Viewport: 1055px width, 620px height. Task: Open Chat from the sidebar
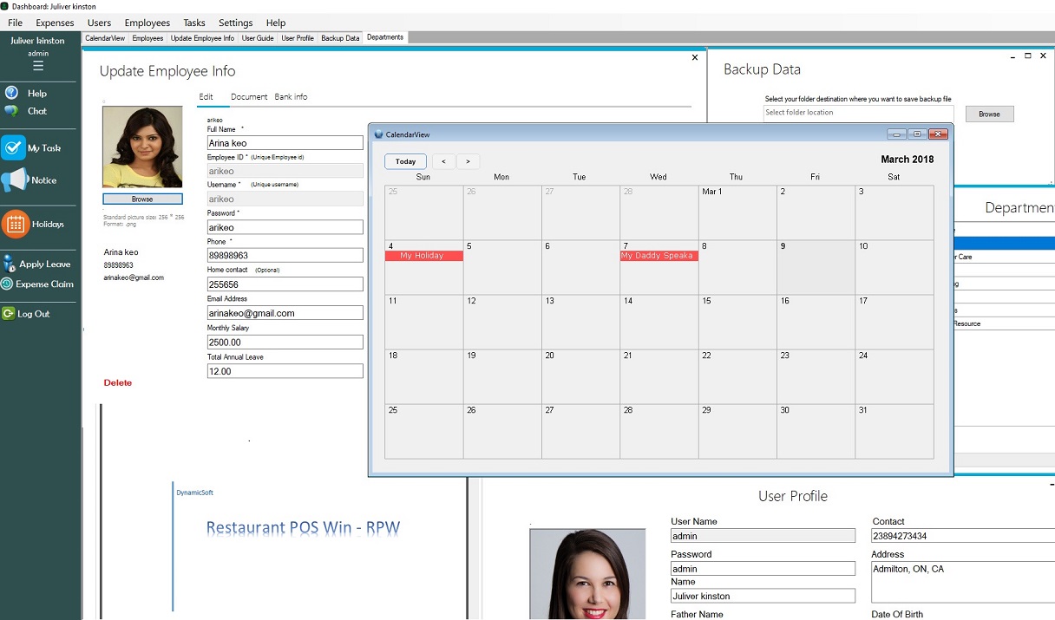11,111
